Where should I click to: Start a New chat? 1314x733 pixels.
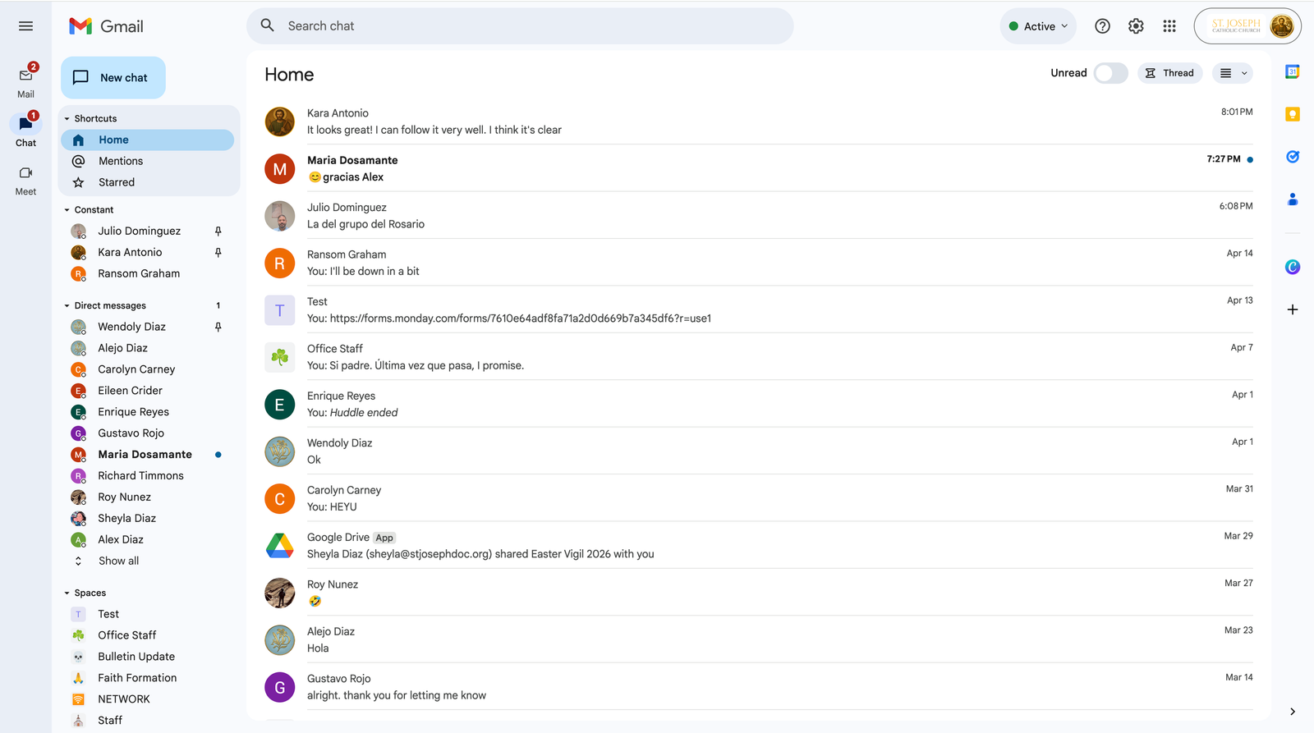click(x=113, y=78)
